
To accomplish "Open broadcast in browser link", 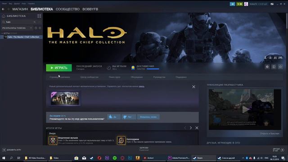I will [270, 134].
